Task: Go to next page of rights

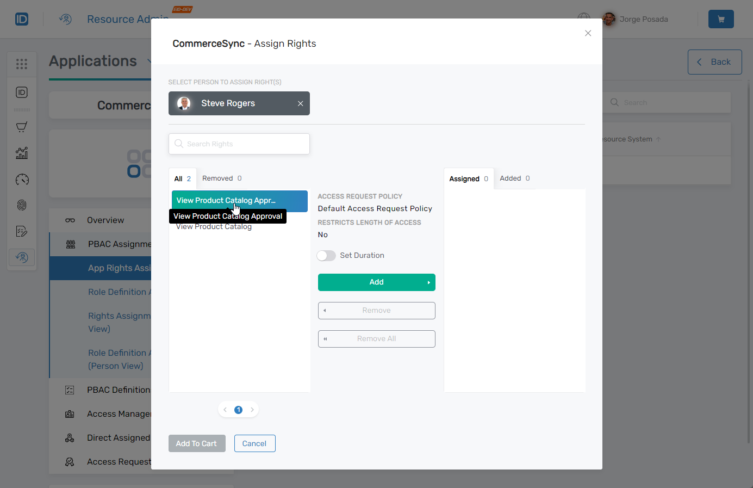Action: 252,410
